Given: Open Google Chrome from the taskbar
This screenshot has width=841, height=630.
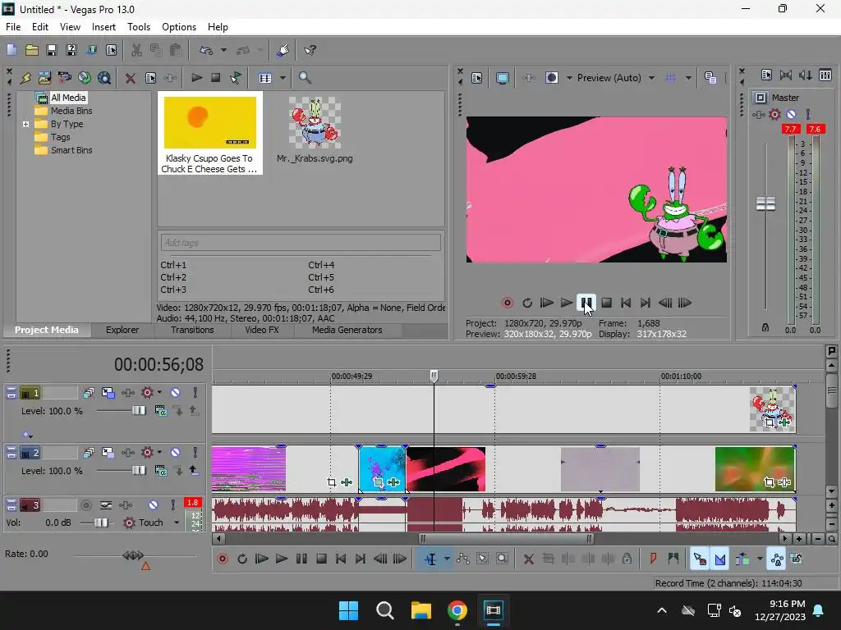Looking at the screenshot, I should click(x=457, y=610).
